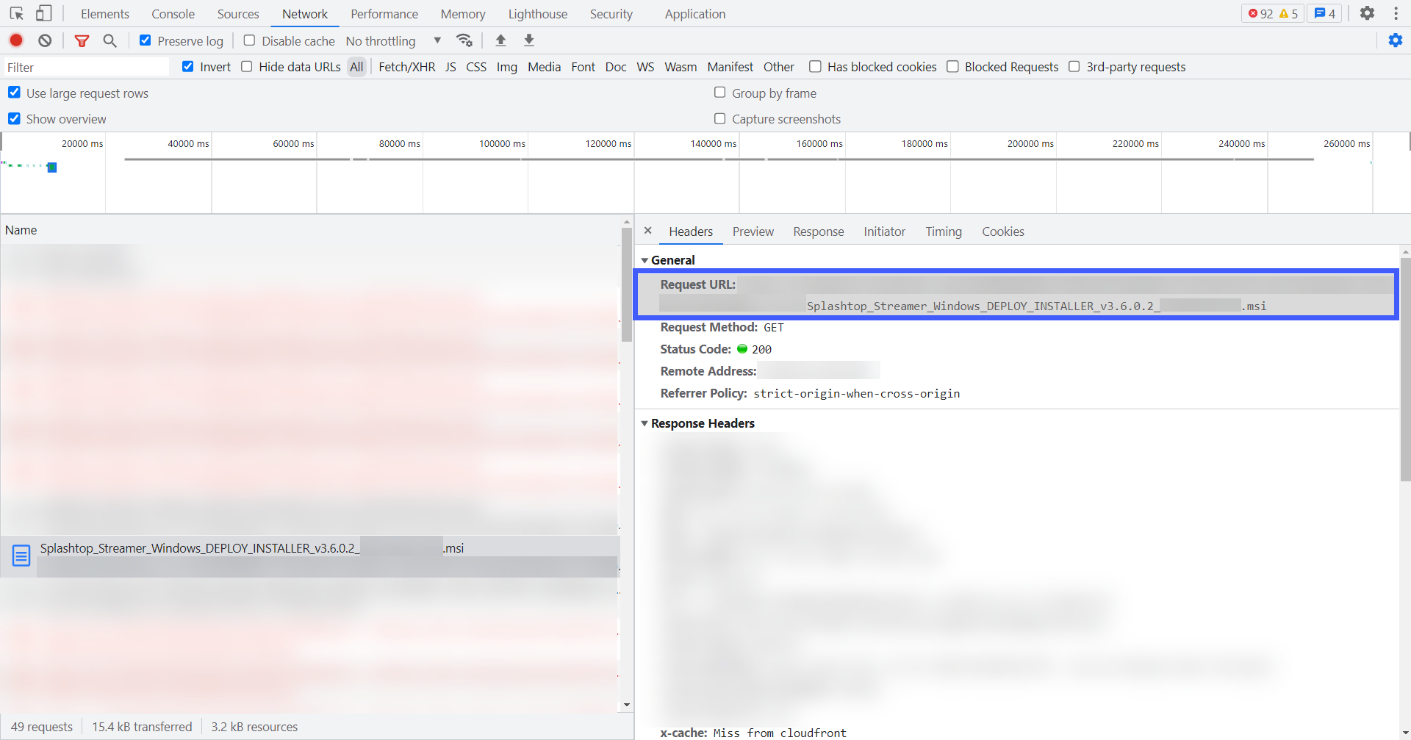Click the msi request document icon
Screen dimensions: 1411x740
(x=21, y=556)
